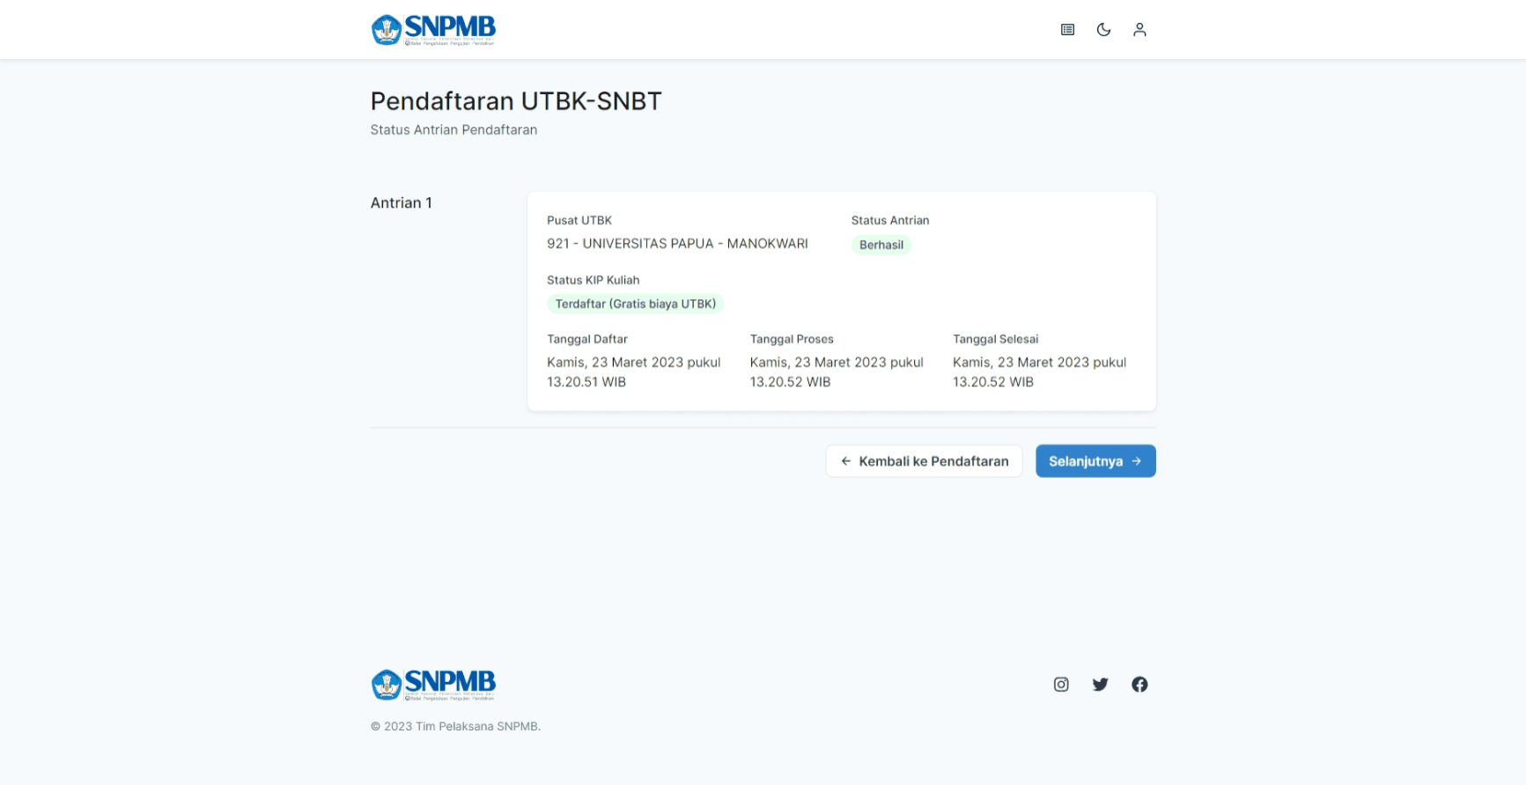Click the Pusat UTBK label
1526x785 pixels.
[579, 221]
